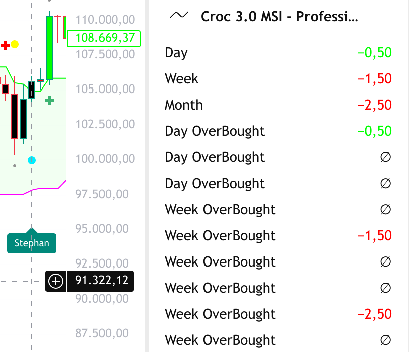
Task: Click Day OverBought row with value −0,50
Action: click(278, 131)
